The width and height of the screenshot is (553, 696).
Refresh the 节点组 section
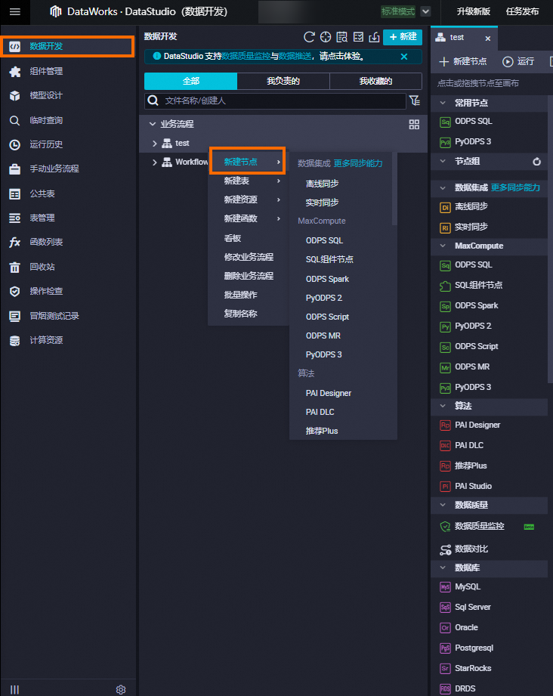click(536, 162)
